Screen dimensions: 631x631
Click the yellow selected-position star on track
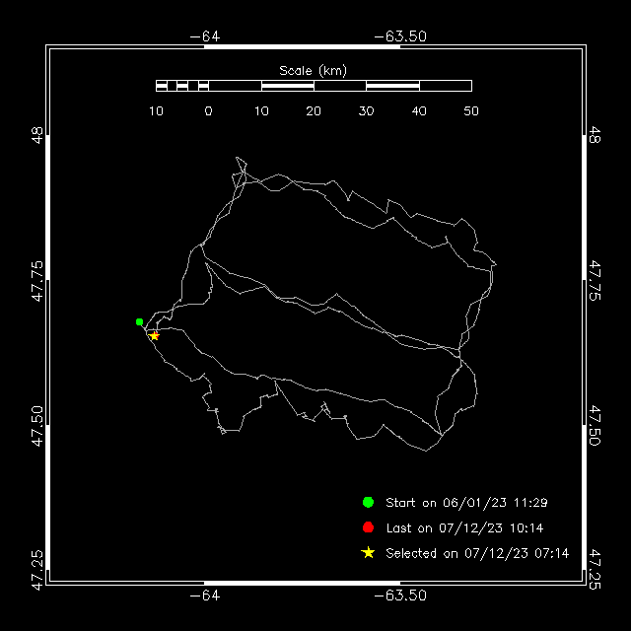click(154, 335)
